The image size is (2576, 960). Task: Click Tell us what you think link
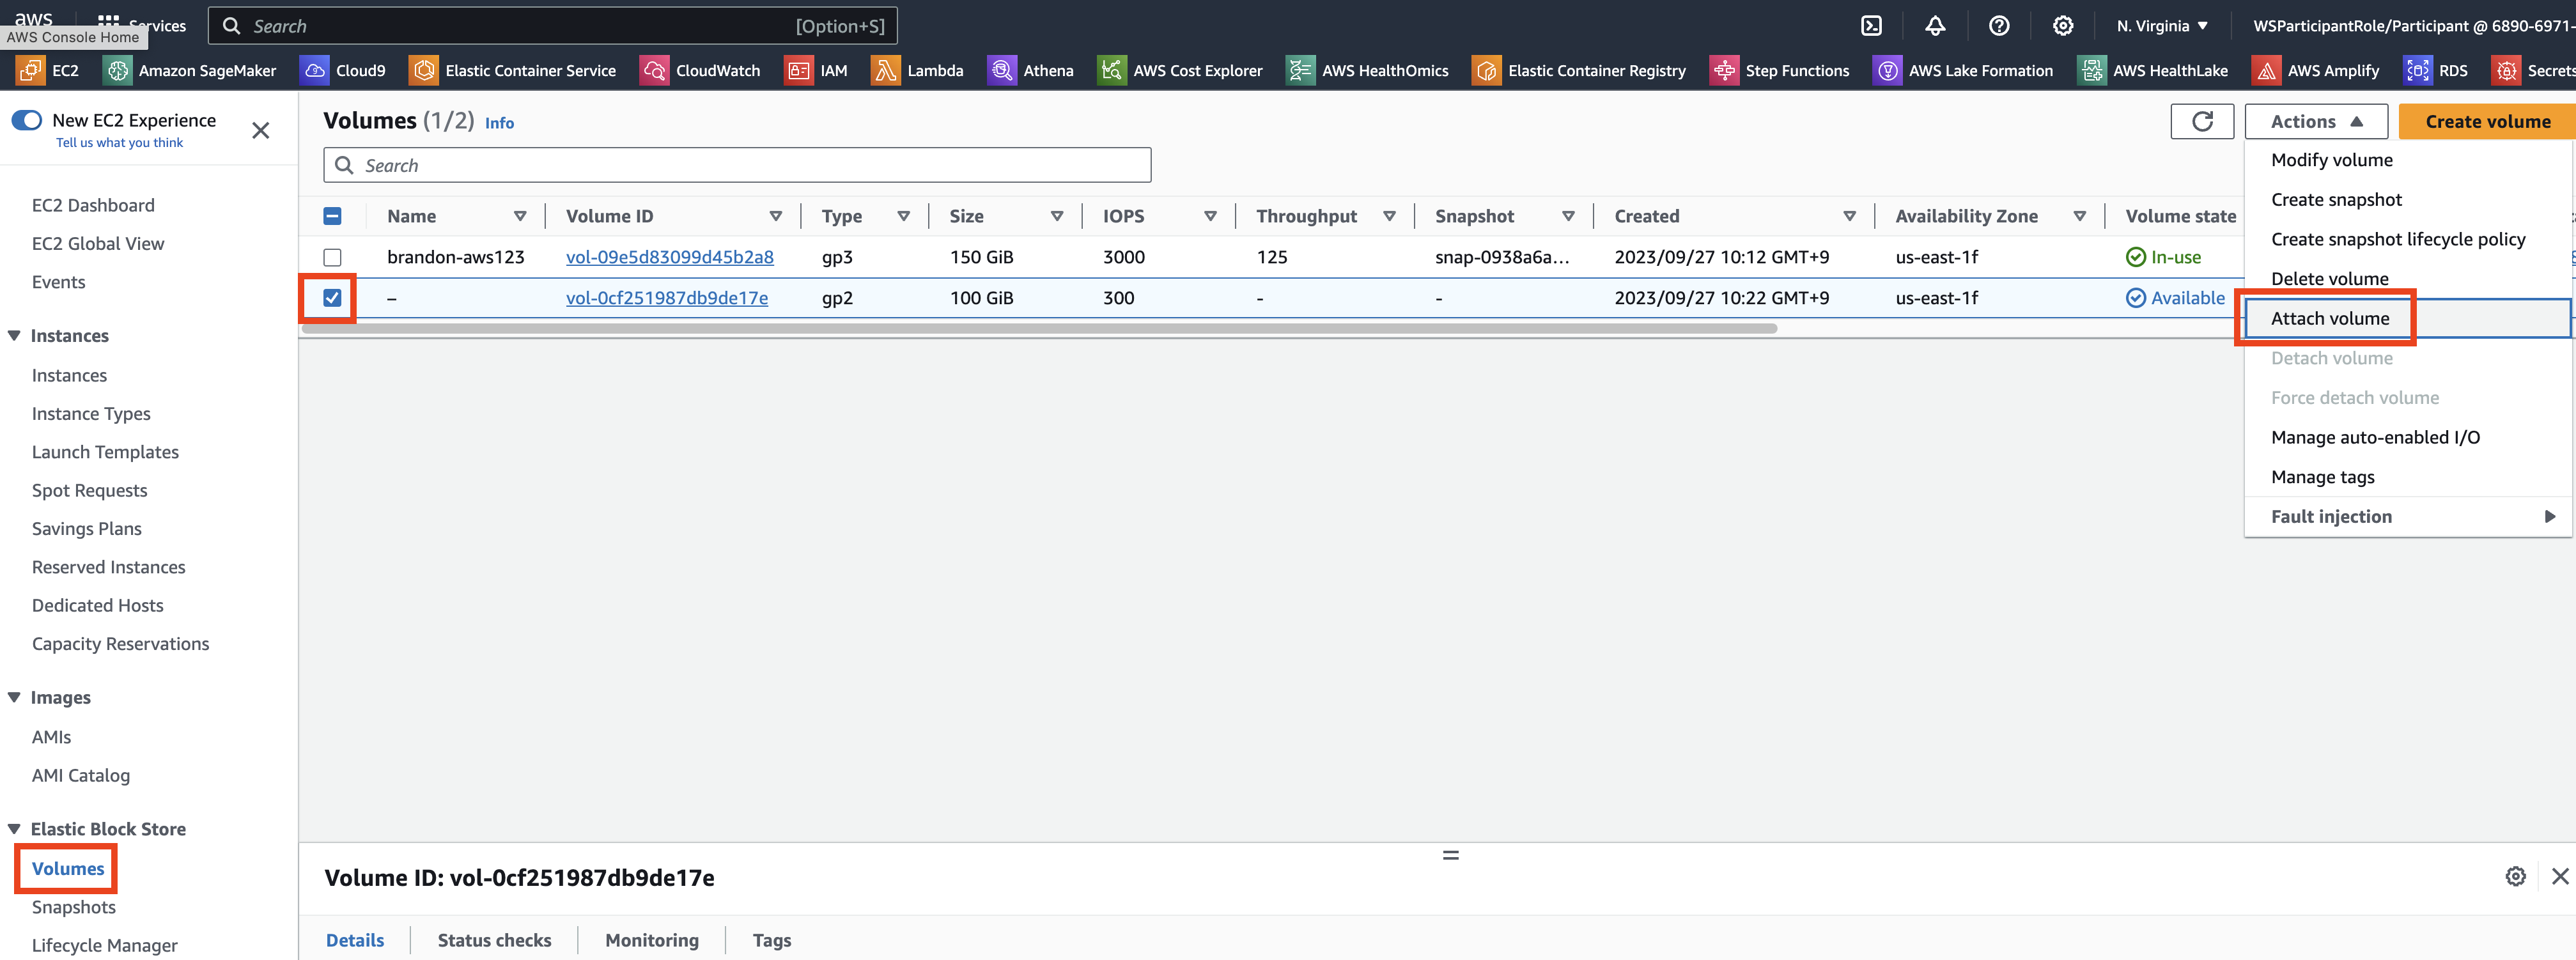(x=120, y=143)
